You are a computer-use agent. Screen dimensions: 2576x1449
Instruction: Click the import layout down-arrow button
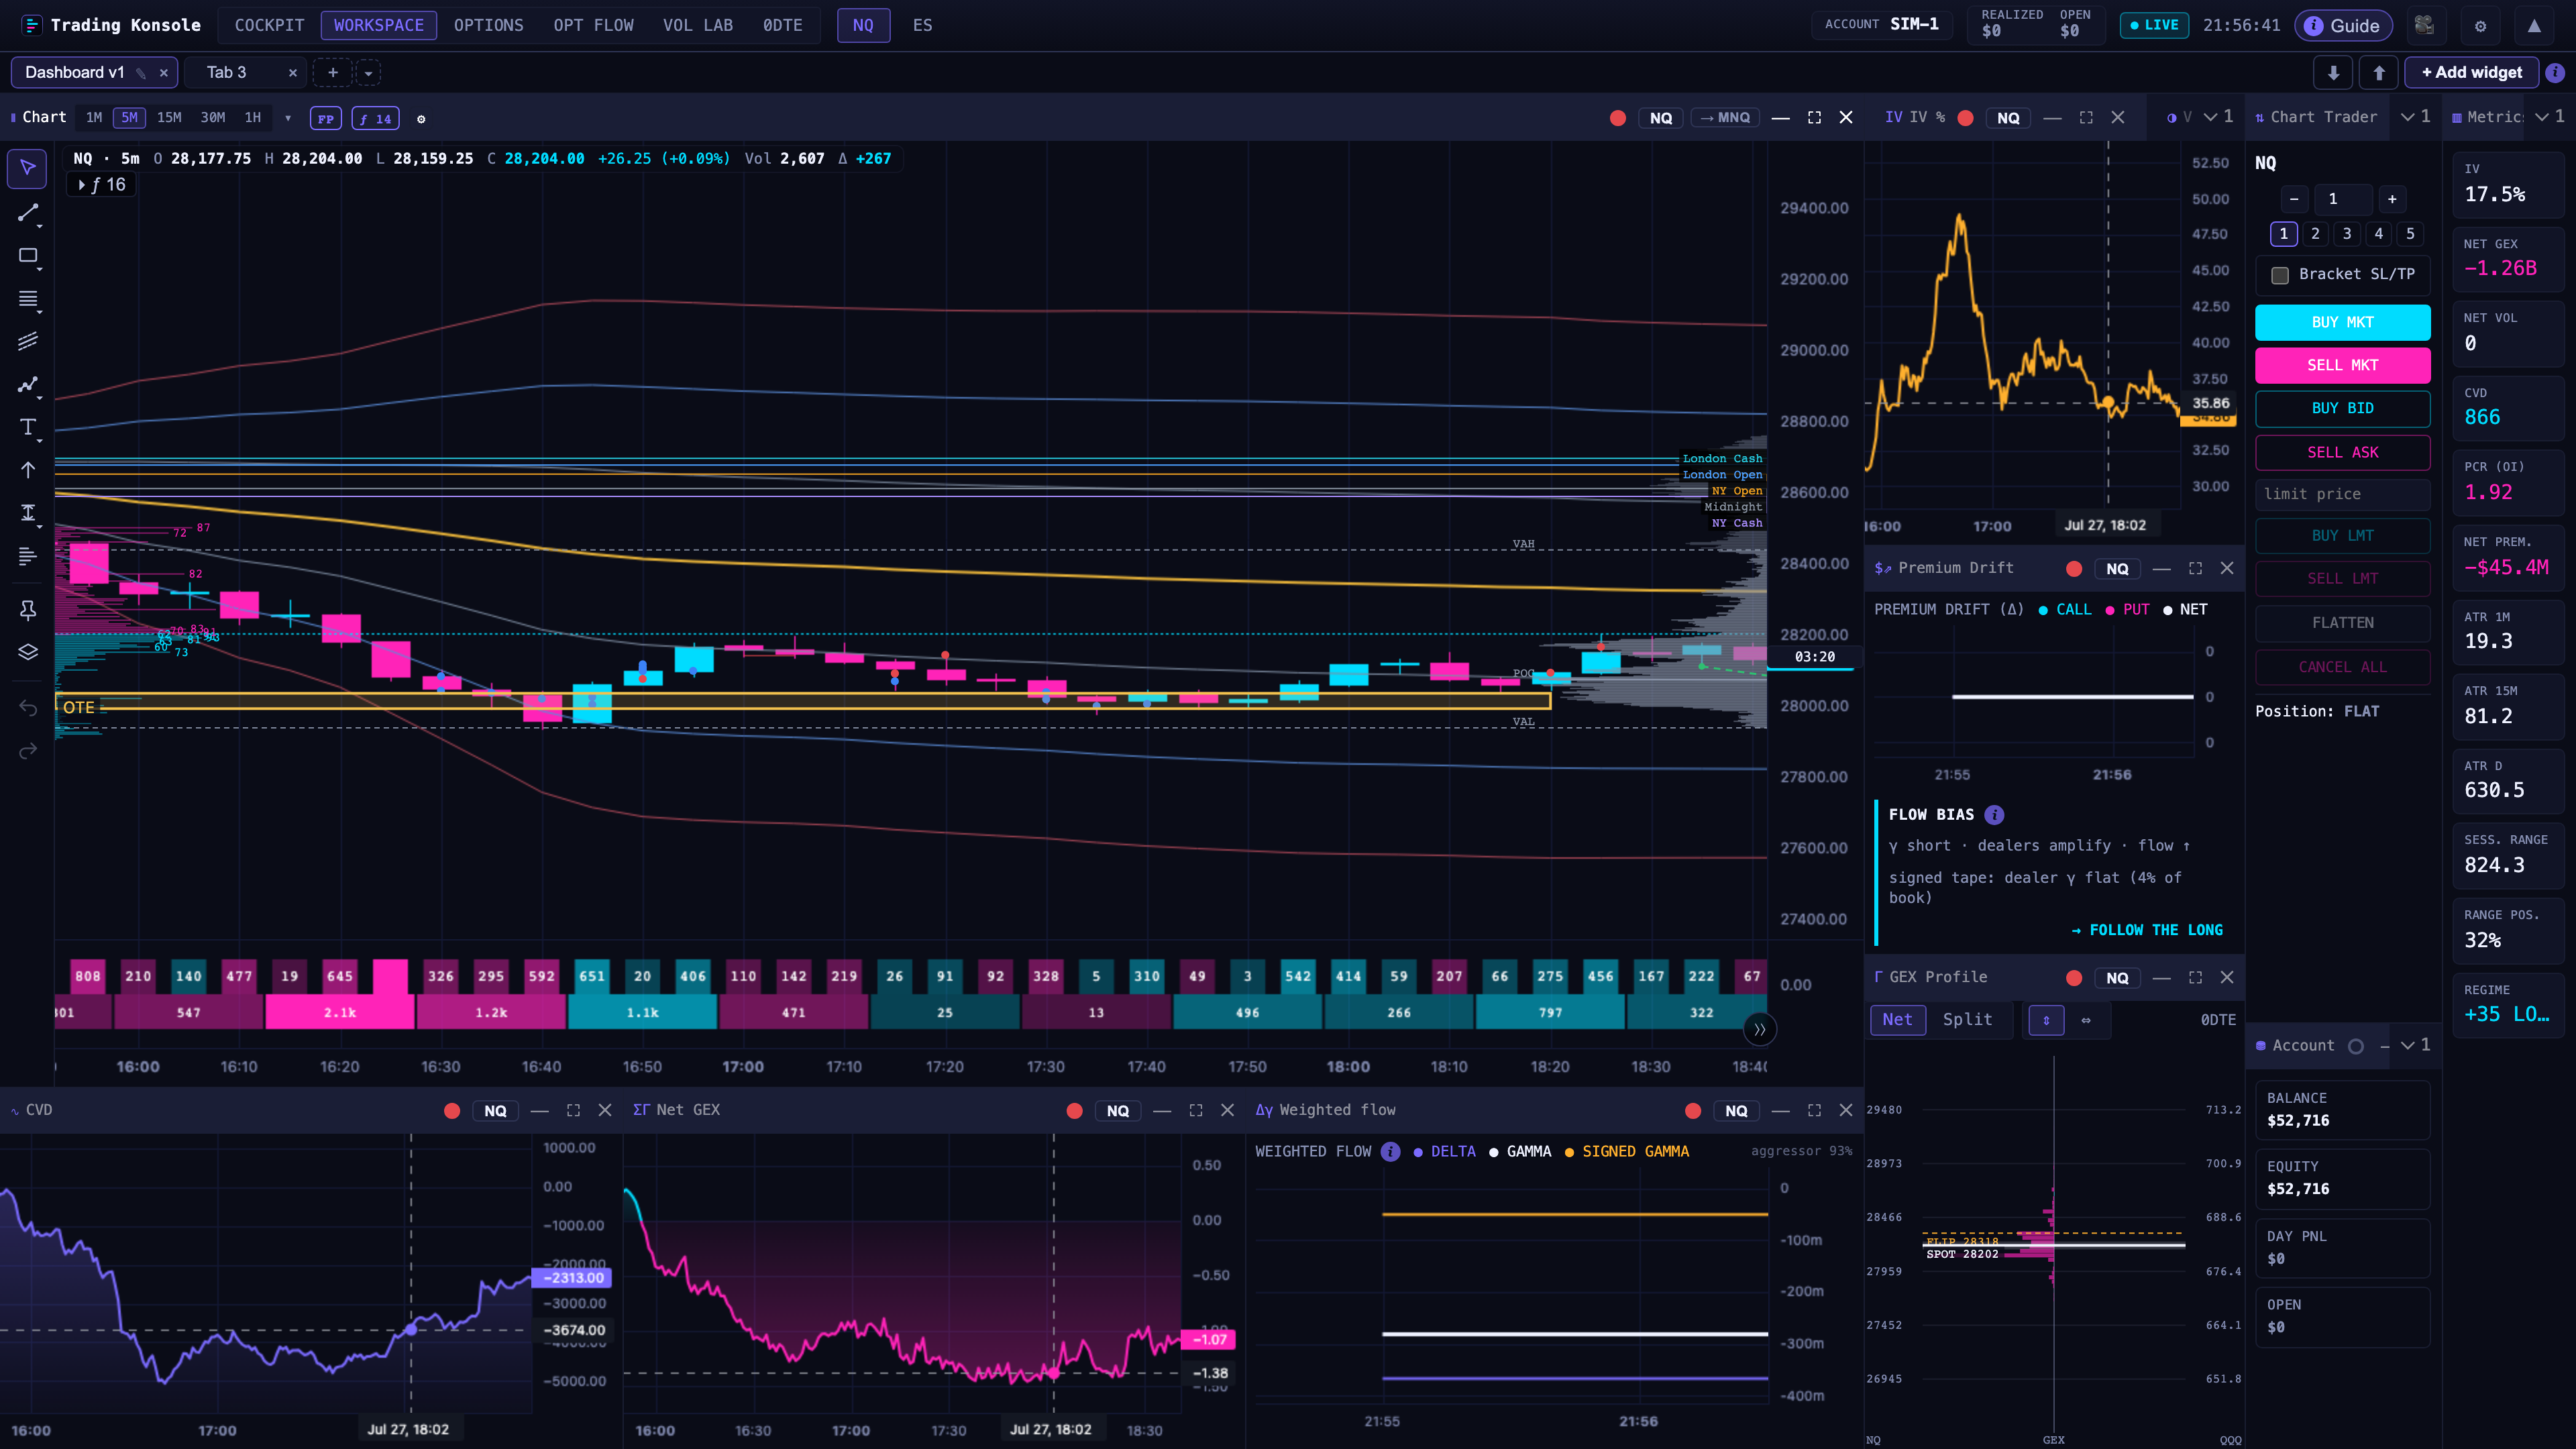(2333, 72)
